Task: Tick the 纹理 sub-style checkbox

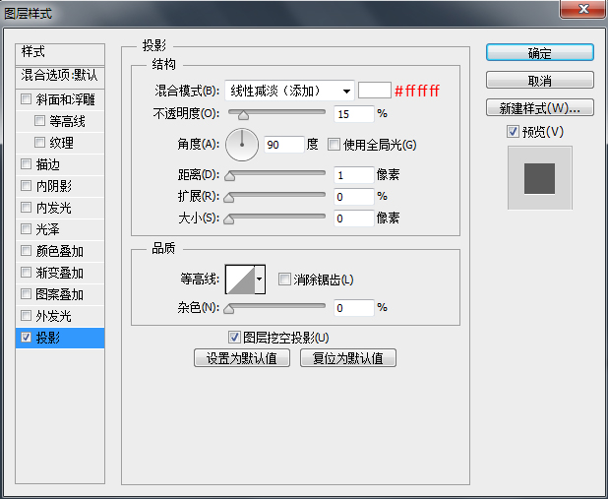Action: 39,142
